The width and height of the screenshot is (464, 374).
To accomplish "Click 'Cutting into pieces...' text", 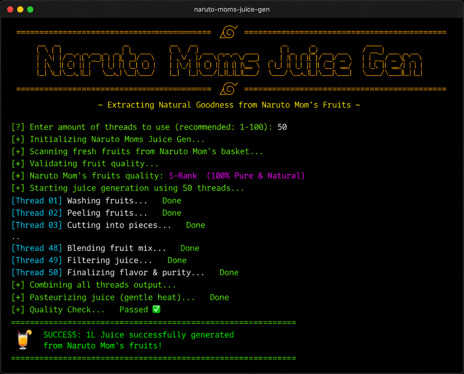I will (x=119, y=225).
